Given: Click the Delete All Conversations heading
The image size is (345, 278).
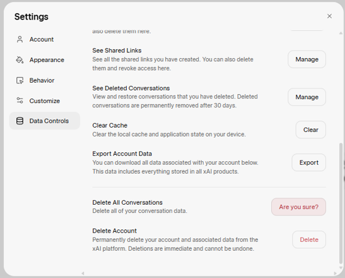Looking at the screenshot, I should (127, 202).
